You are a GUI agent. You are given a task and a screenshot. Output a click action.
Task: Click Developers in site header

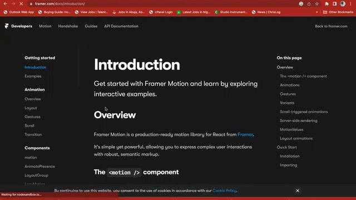(x=22, y=26)
